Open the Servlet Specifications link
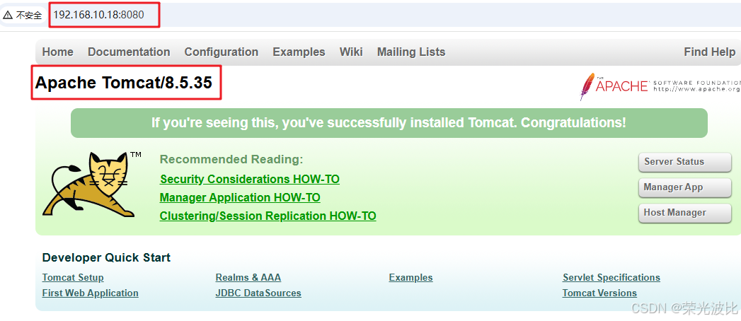The image size is (741, 321). 611,278
